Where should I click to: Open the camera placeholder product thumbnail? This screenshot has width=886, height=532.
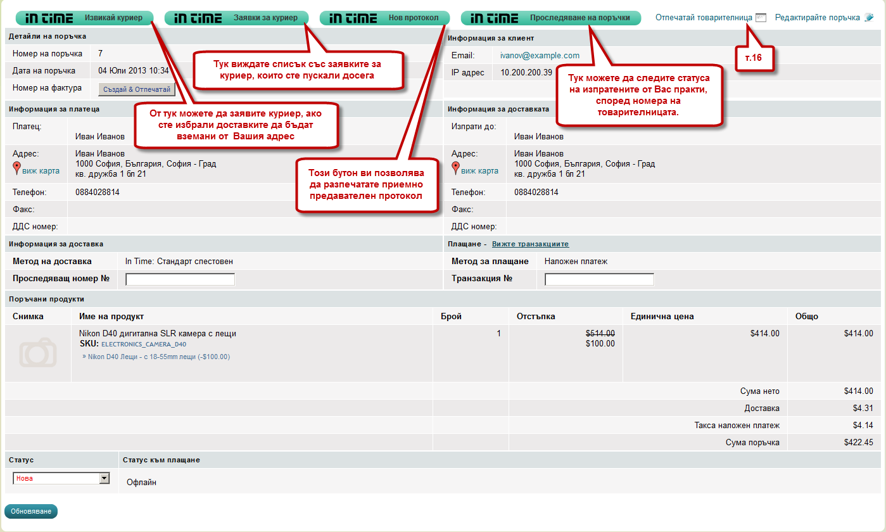point(37,353)
